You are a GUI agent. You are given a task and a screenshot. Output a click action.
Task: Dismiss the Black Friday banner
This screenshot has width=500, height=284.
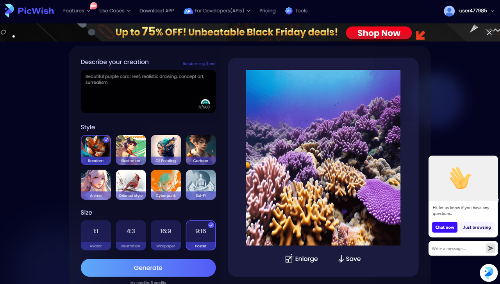pos(489,33)
